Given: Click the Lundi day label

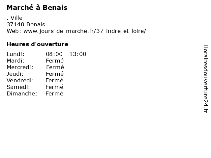Looking at the screenshot, I should pos(15,54).
